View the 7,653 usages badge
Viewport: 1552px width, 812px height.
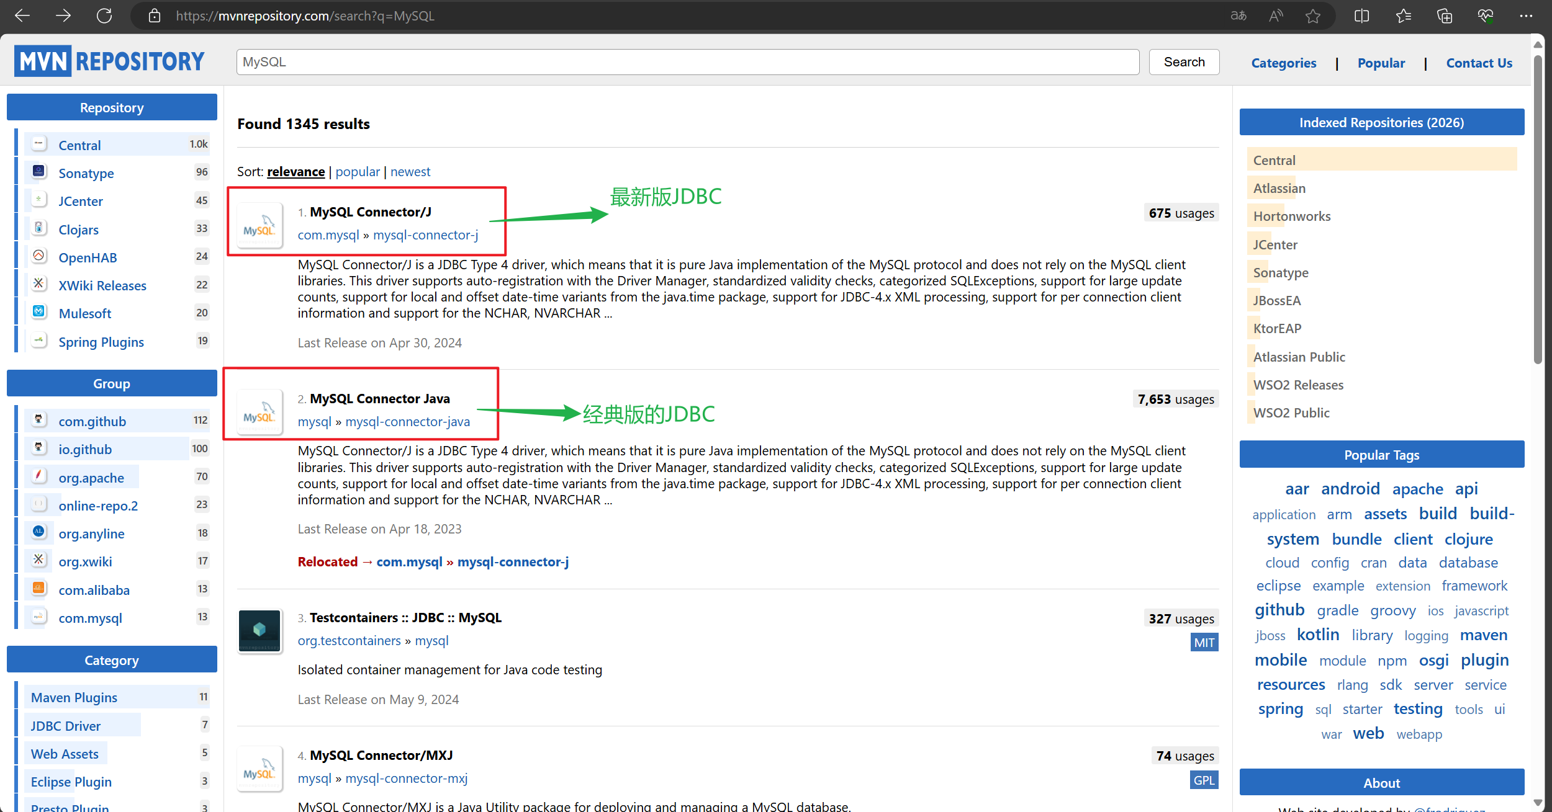pos(1176,399)
